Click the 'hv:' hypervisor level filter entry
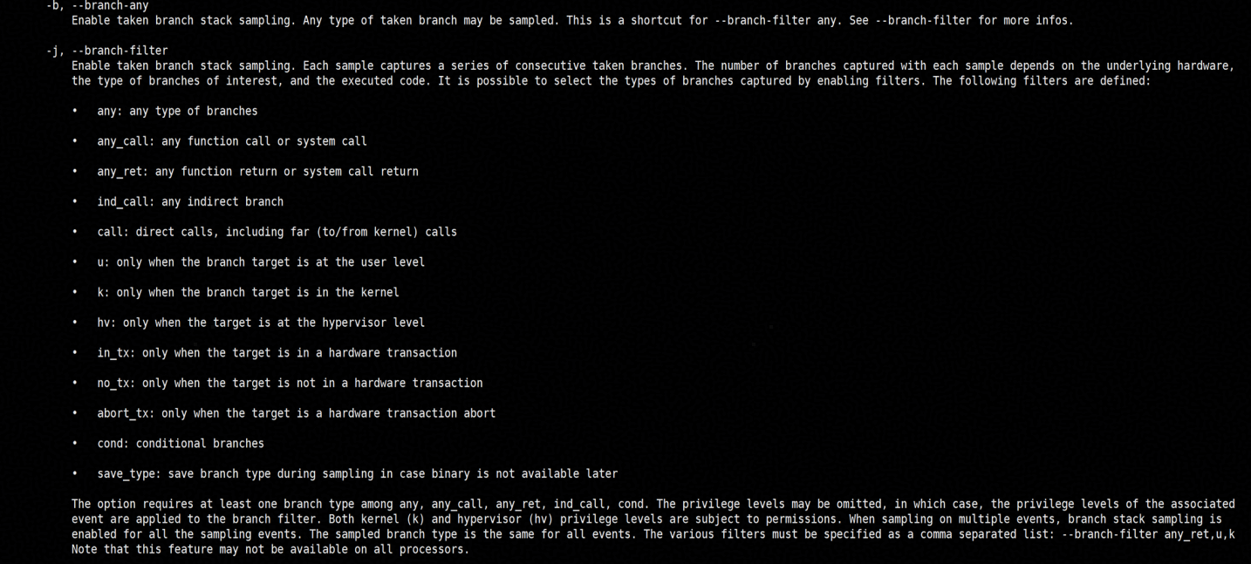Screen dimensions: 1251x564 coord(261,323)
